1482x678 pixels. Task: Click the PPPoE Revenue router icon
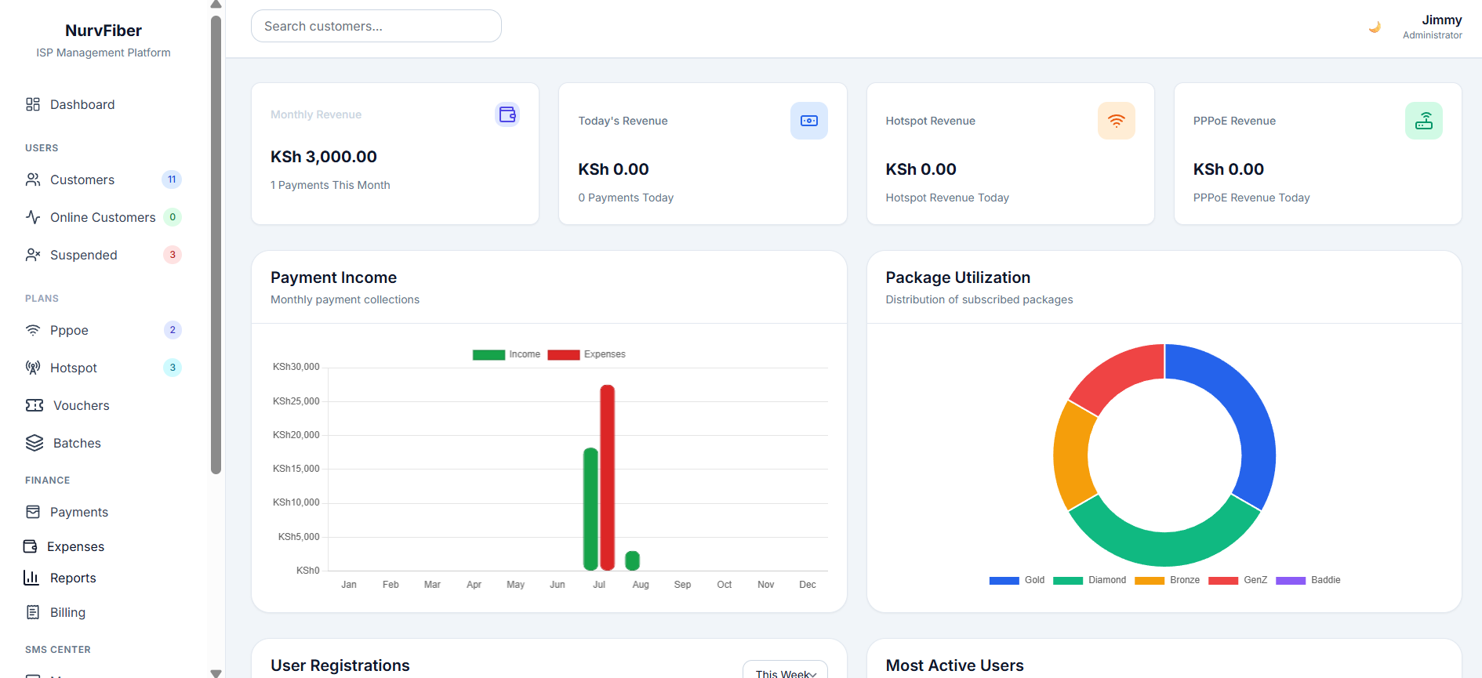pyautogui.click(x=1423, y=121)
